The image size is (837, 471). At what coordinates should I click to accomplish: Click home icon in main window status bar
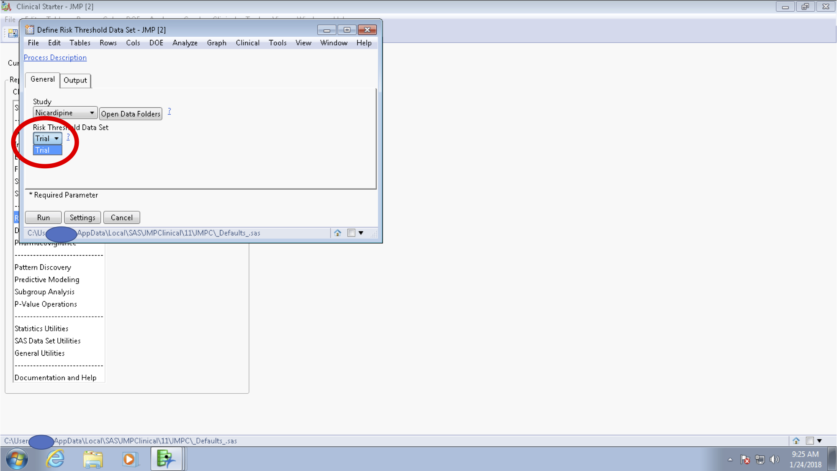click(796, 440)
